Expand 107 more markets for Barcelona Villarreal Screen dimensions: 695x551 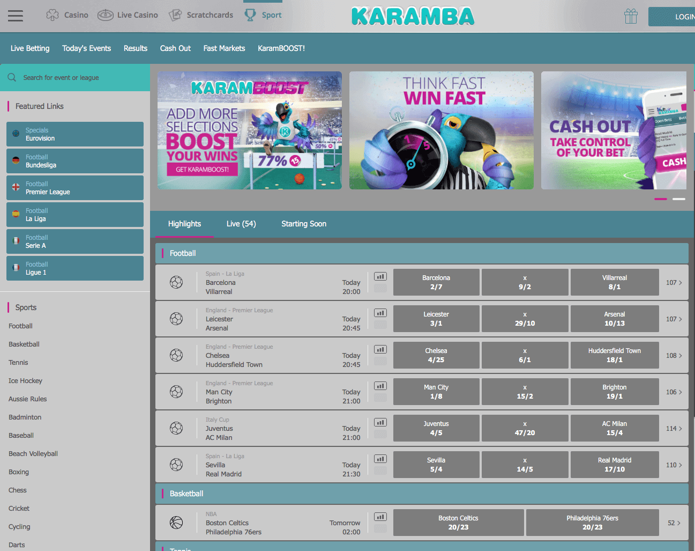674,283
